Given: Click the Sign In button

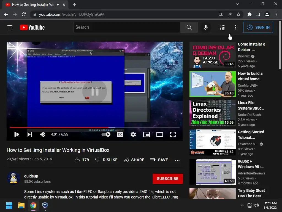Looking at the screenshot, I should coord(258,27).
